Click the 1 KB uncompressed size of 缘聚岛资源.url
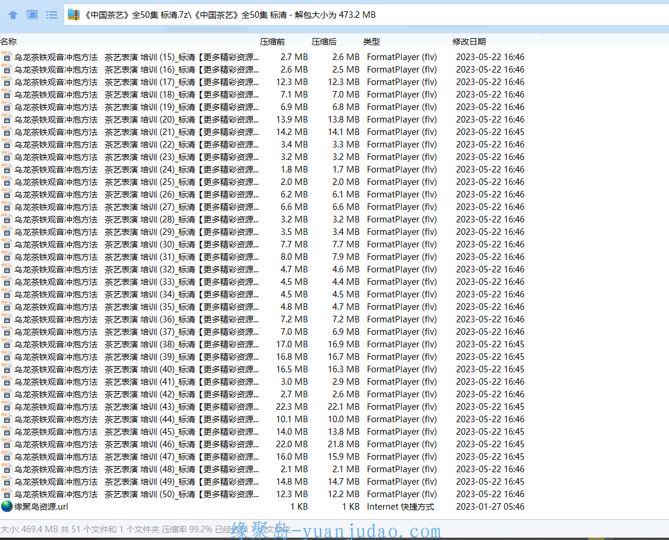This screenshot has width=669, height=540. (x=299, y=507)
